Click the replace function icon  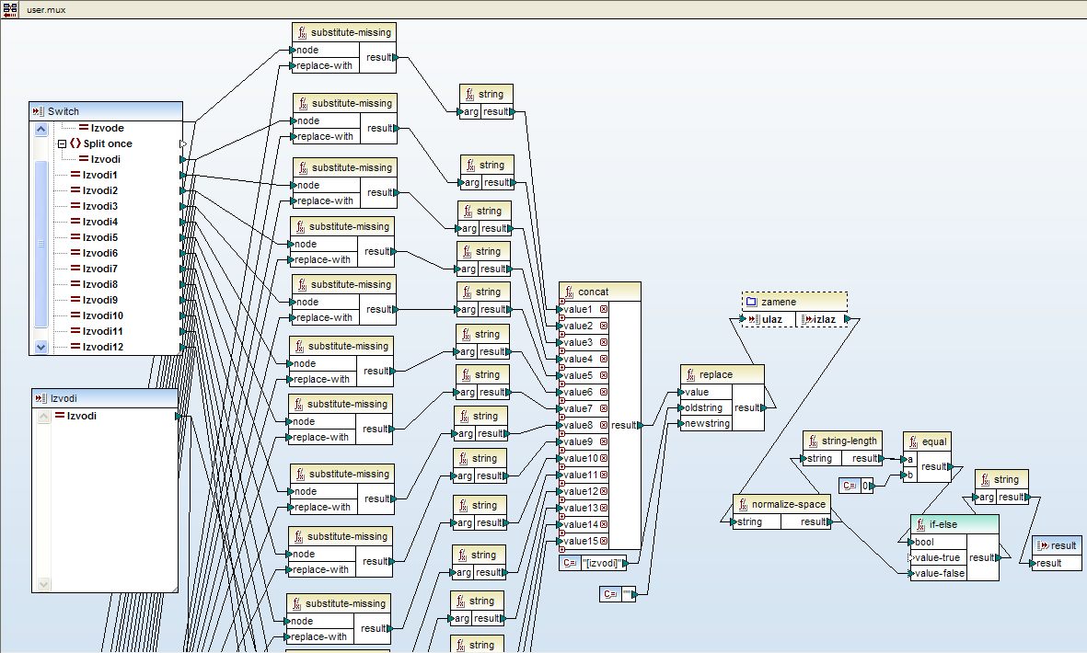690,374
